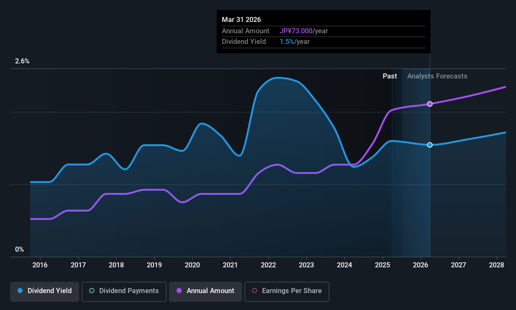The width and height of the screenshot is (516, 310).
Task: Click the Past label
Action: coord(390,76)
